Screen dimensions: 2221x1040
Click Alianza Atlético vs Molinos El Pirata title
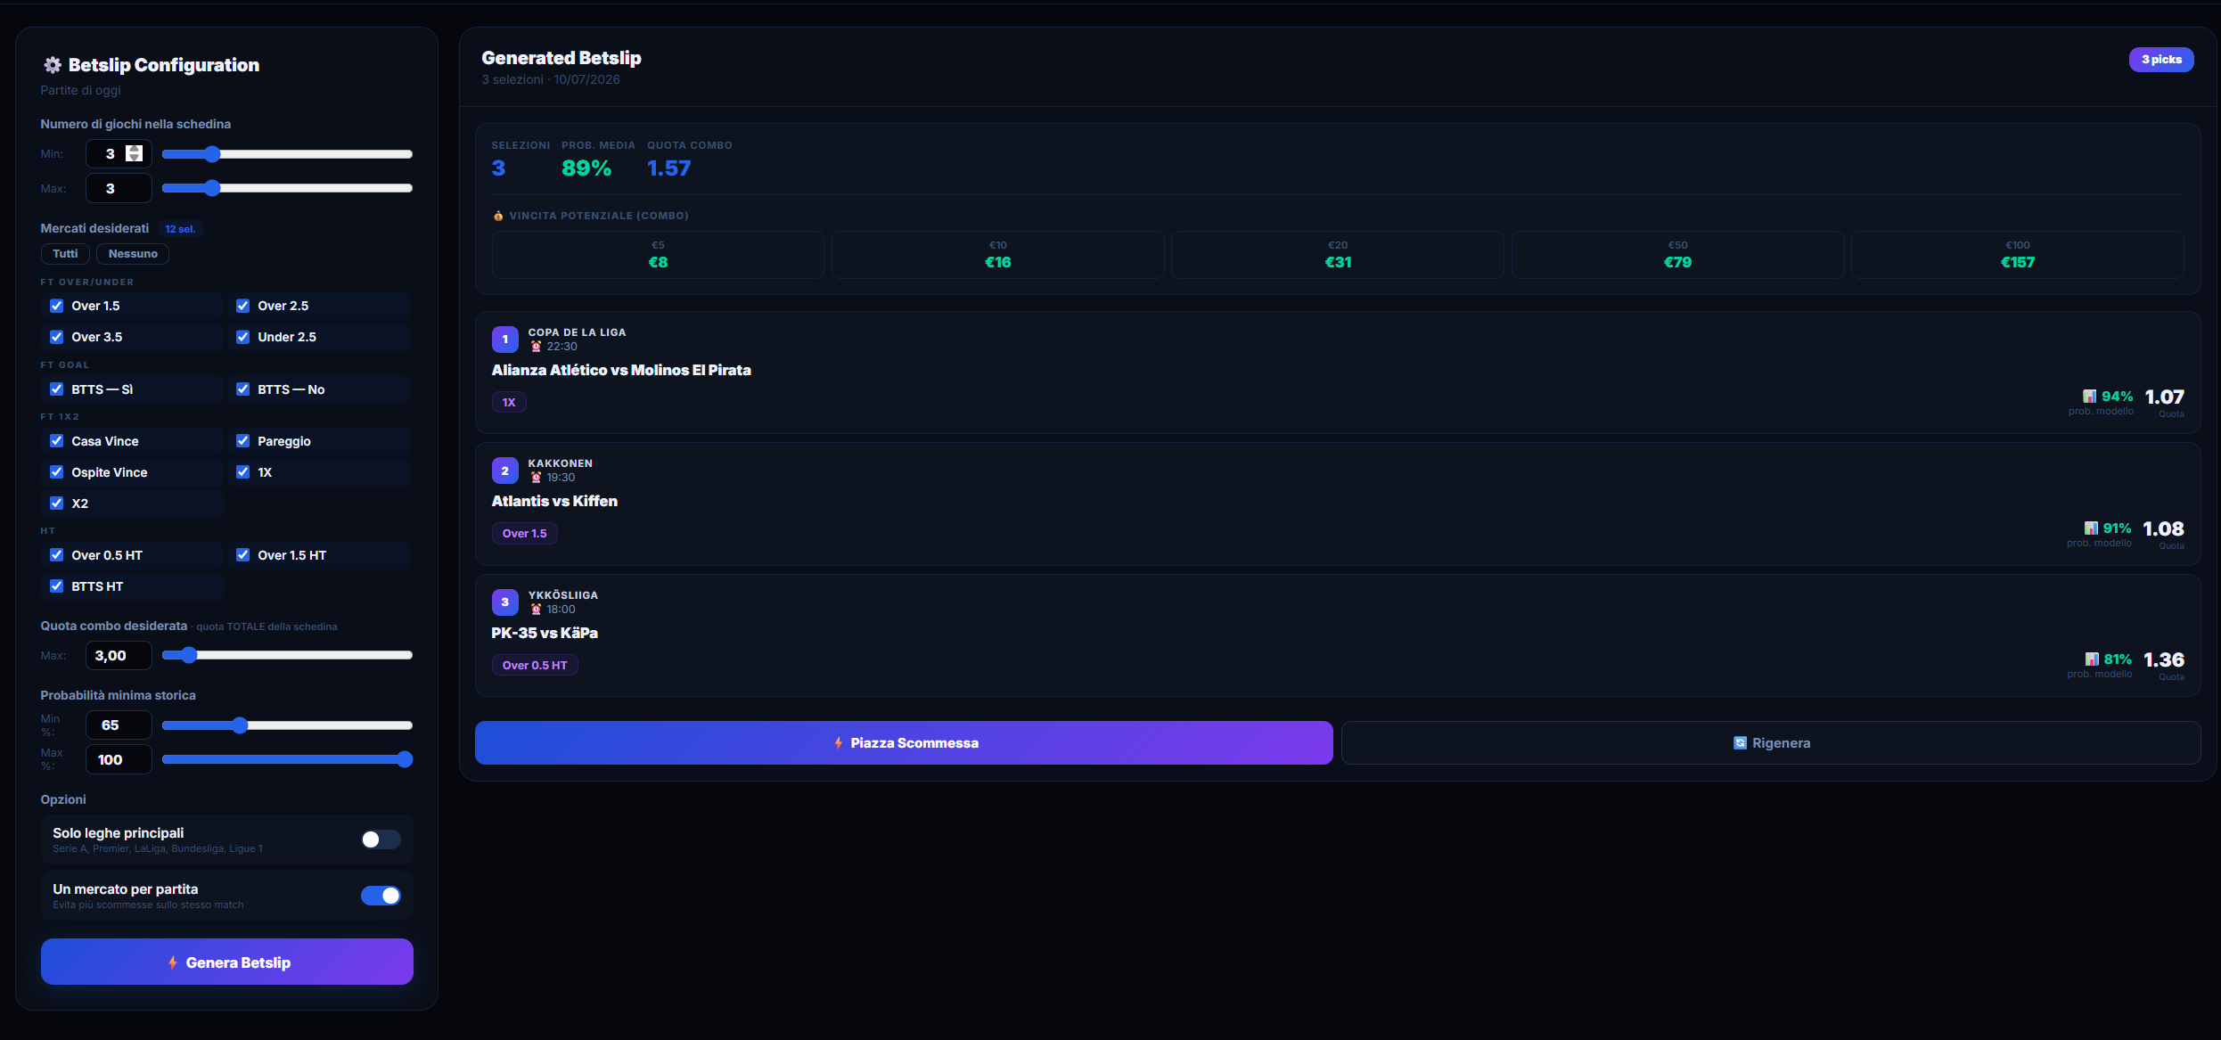[x=621, y=371]
